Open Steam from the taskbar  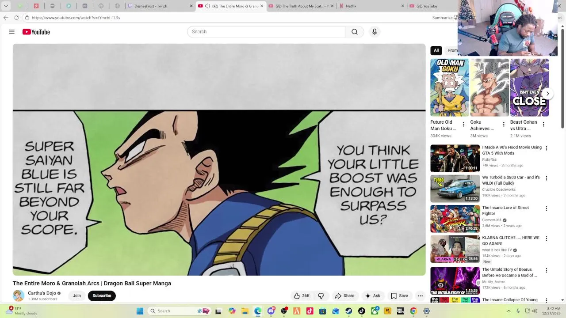tap(349, 311)
